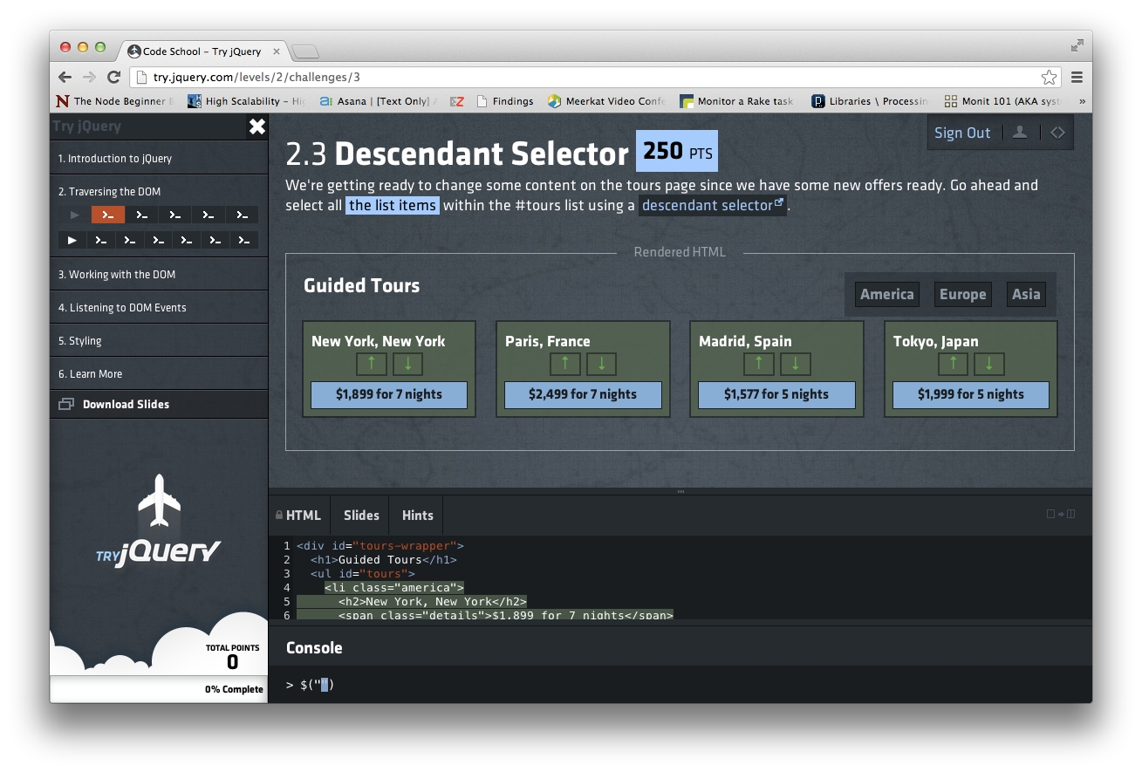This screenshot has width=1142, height=772.
Task: Click the Sign Out link
Action: (x=962, y=133)
